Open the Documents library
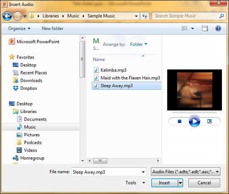Viewport: 229px width, 194px height. coord(35,119)
